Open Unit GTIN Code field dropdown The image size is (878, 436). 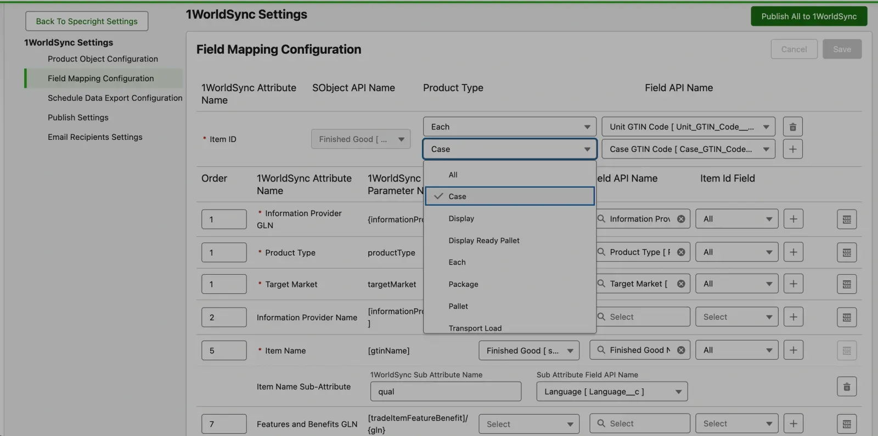689,127
